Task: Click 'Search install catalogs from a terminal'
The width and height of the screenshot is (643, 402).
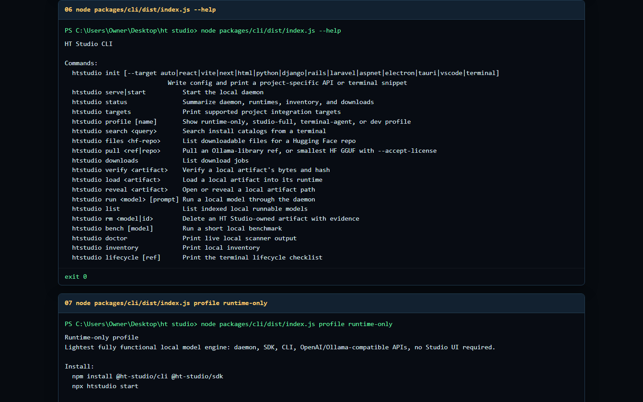Action: tap(254, 131)
